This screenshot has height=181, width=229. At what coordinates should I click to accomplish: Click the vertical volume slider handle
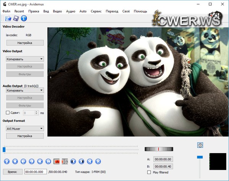(200, 157)
